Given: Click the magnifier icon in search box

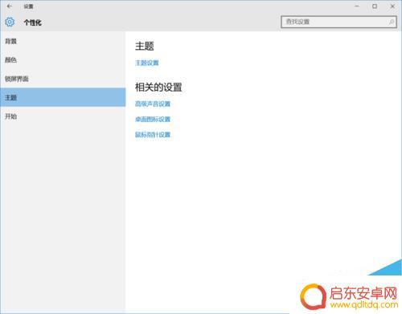Looking at the screenshot, I should [392, 22].
